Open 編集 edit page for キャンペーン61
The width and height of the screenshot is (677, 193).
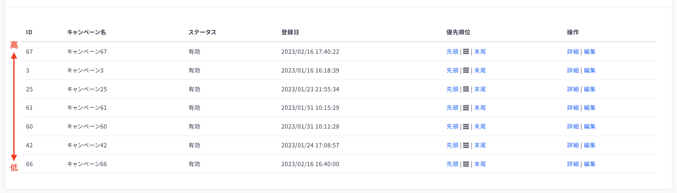[x=590, y=108]
